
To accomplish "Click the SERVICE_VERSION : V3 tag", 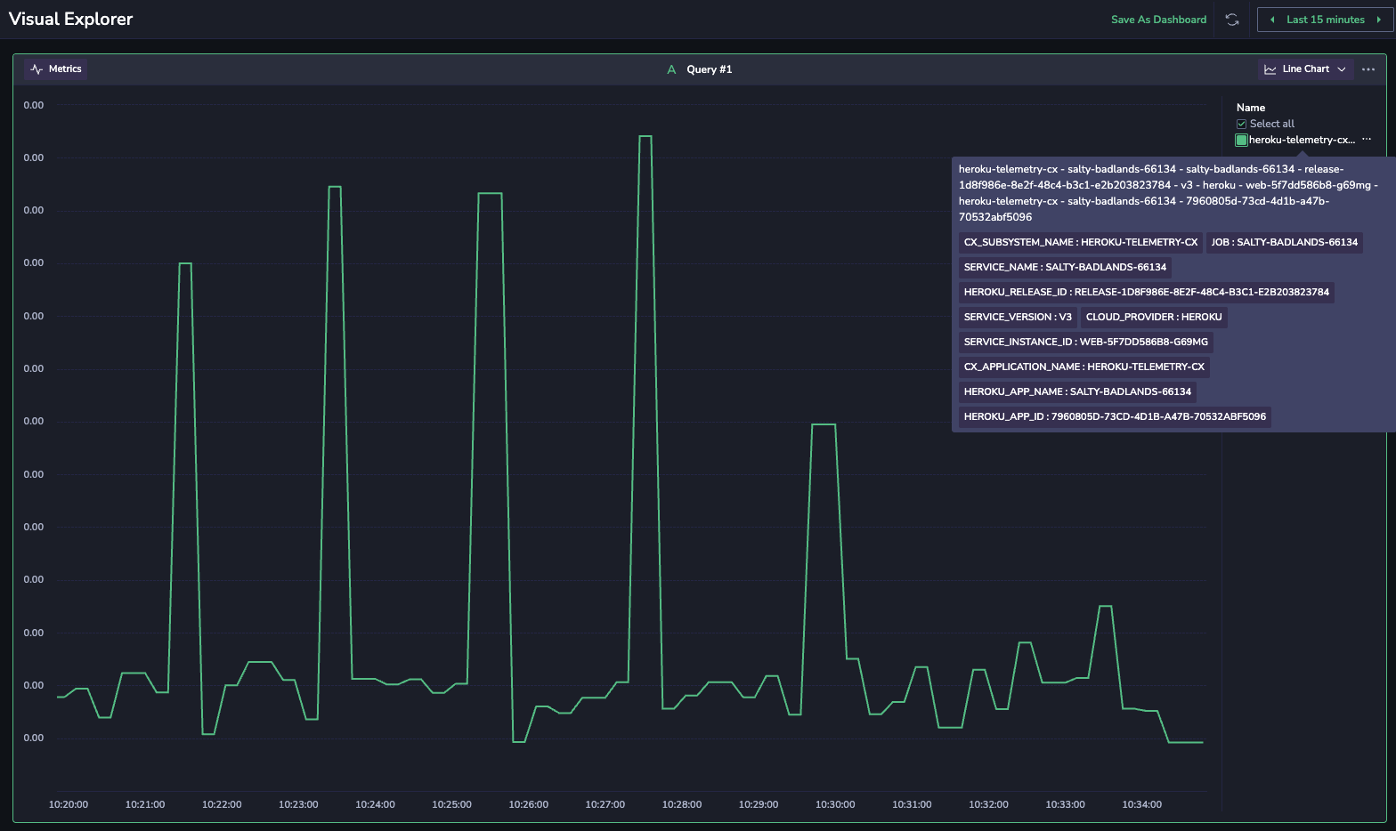I will click(1018, 317).
